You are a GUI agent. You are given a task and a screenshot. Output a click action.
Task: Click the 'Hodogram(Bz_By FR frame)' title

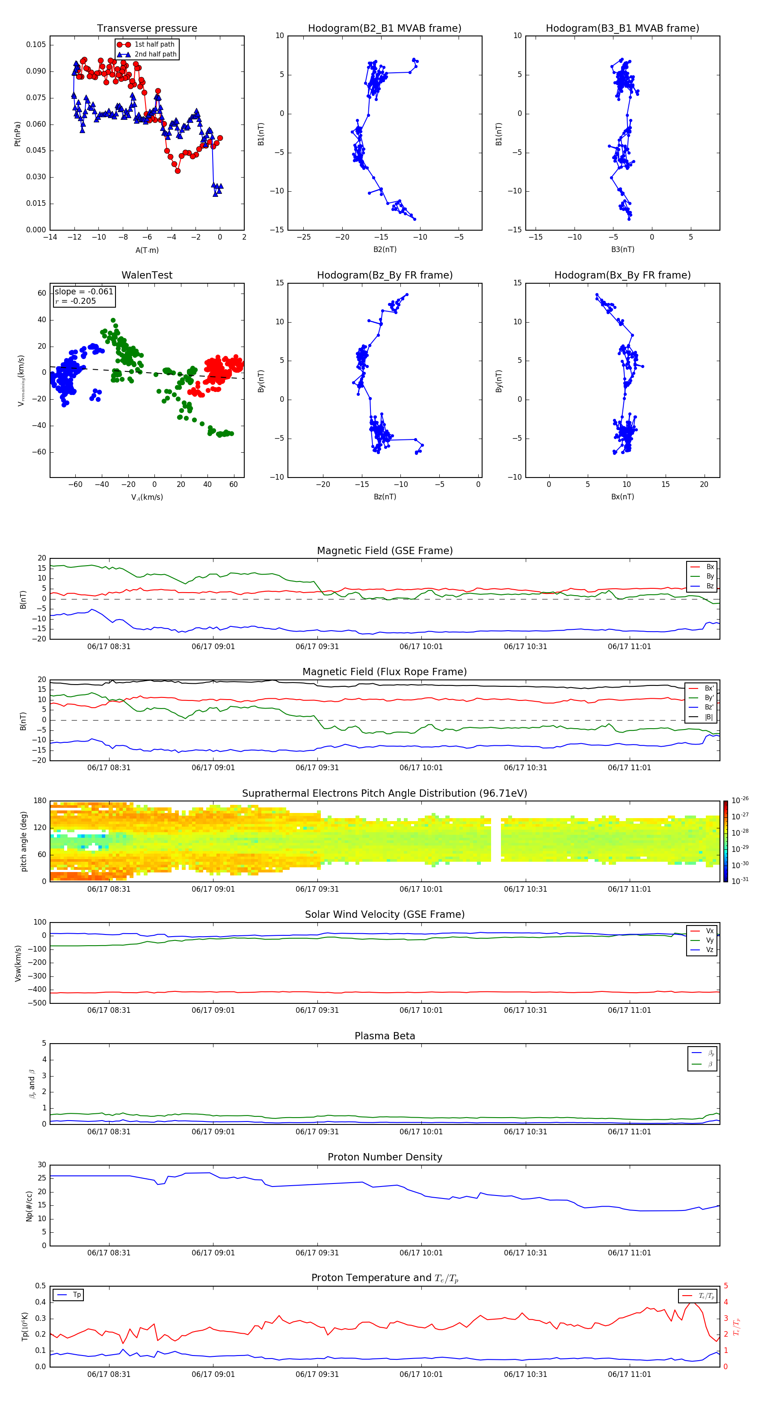tap(385, 275)
